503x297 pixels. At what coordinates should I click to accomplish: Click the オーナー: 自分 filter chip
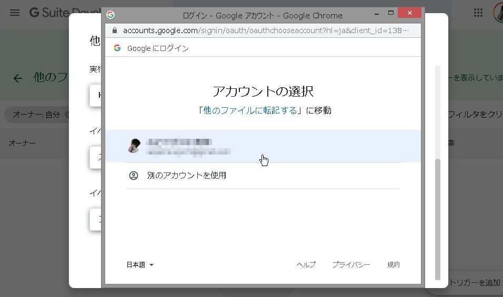36,114
